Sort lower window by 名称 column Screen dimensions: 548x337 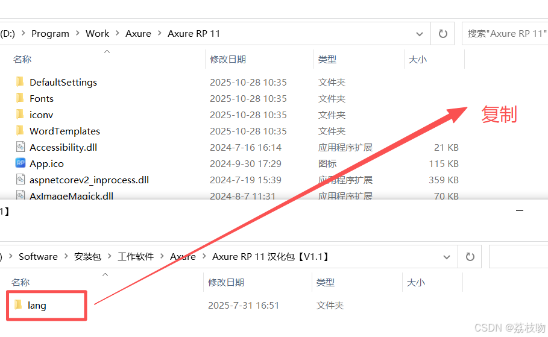click(x=20, y=283)
